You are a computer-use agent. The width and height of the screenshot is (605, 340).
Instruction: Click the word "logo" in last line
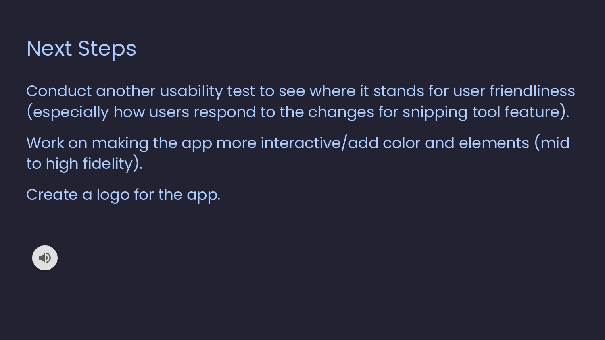[113, 195]
